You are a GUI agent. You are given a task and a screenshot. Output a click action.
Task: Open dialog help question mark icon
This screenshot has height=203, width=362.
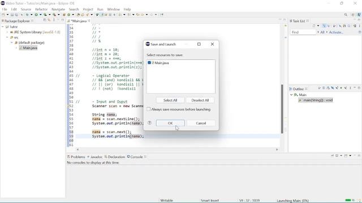149,123
